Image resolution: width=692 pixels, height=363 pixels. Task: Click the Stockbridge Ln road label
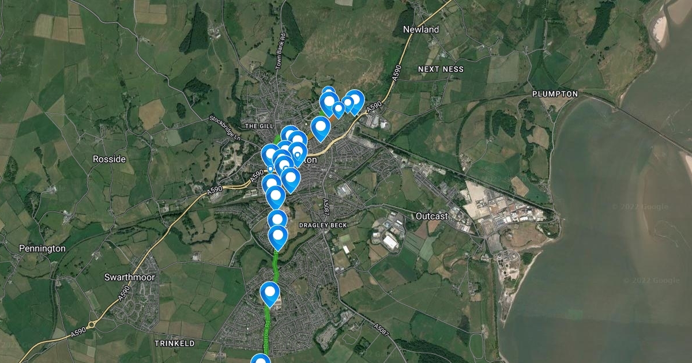point(225,129)
